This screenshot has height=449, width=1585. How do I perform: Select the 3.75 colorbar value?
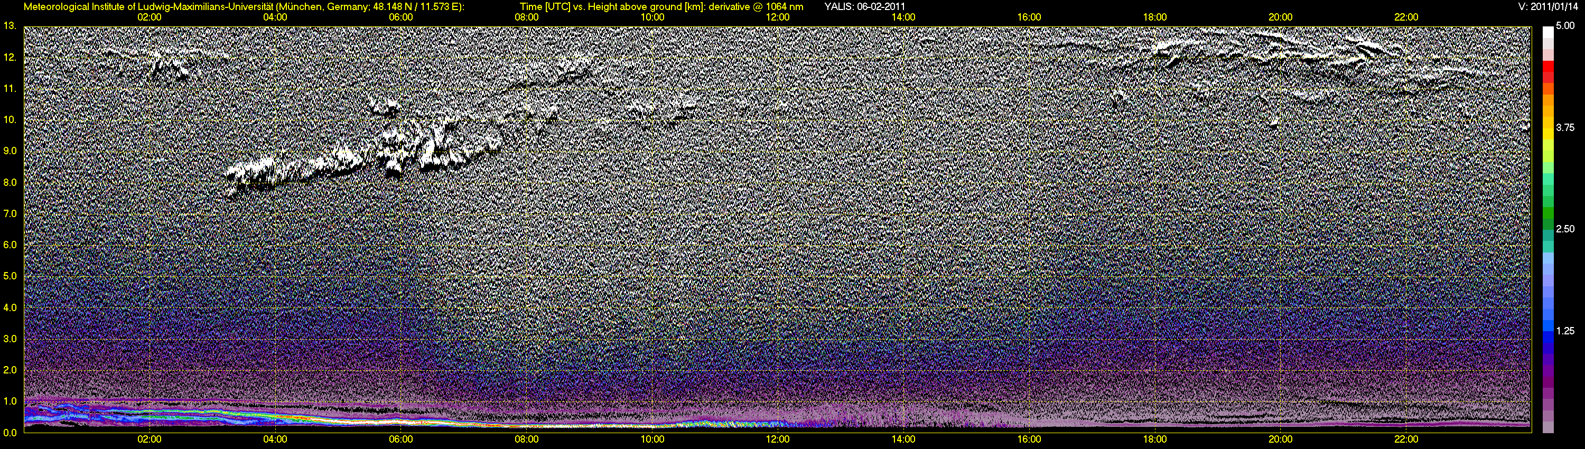(1565, 127)
